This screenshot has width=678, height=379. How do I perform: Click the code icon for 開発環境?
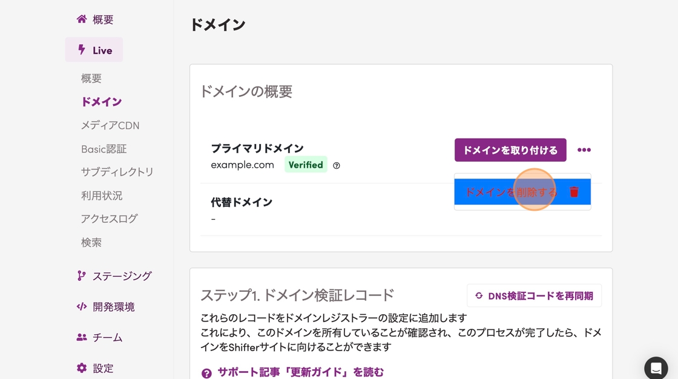point(82,307)
